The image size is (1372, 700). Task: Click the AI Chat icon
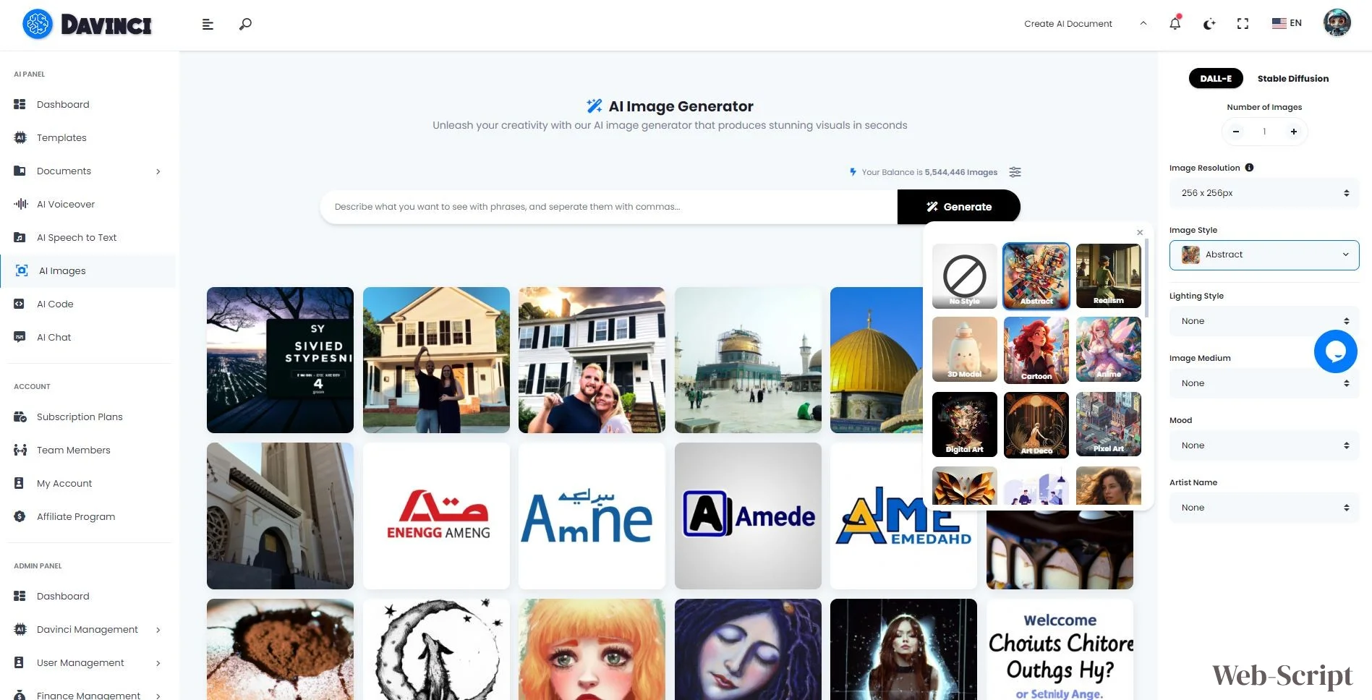(20, 337)
